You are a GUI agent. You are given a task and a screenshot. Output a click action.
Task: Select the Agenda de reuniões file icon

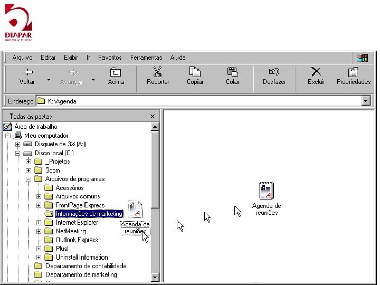[x=267, y=191]
